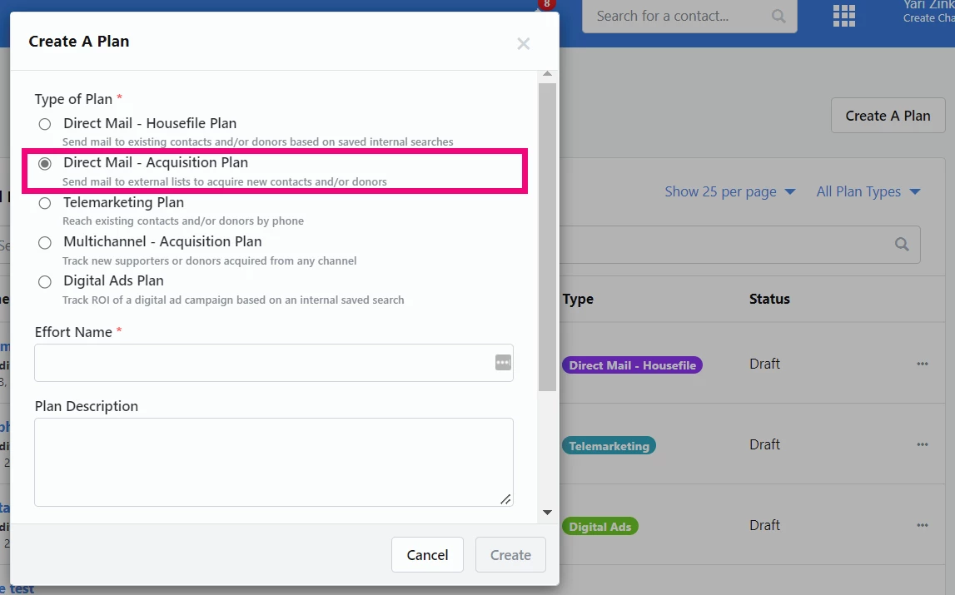This screenshot has height=595, width=955.
Task: Open the row actions menu for the Draft Housefile plan
Action: 923,363
